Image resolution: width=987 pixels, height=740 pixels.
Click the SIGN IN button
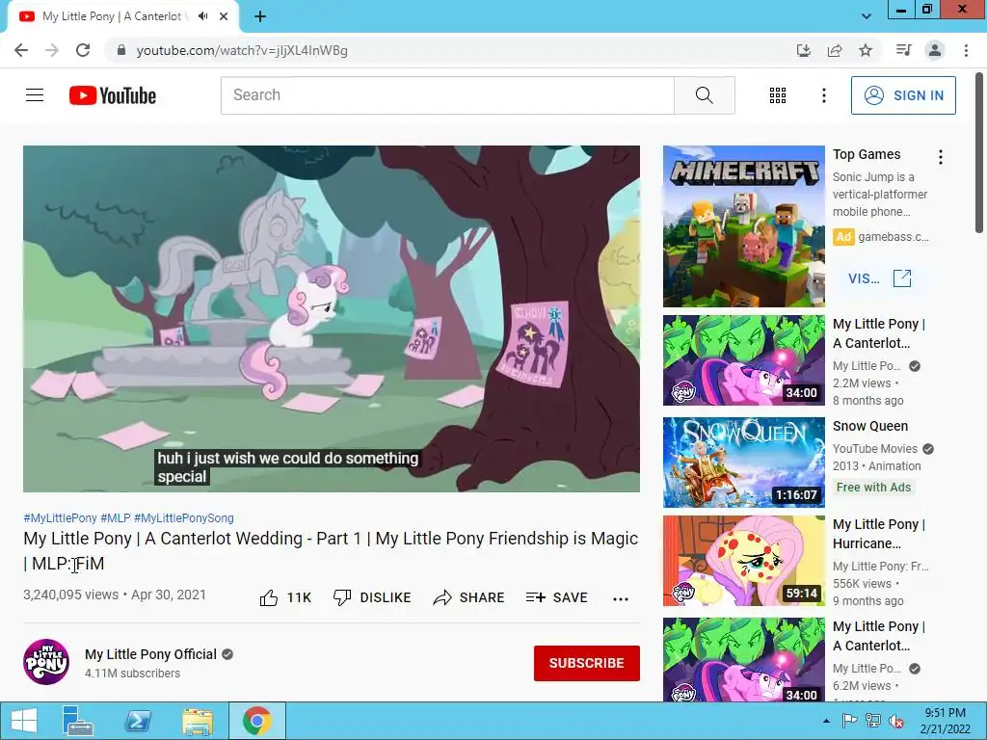[x=903, y=95]
